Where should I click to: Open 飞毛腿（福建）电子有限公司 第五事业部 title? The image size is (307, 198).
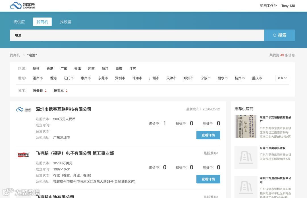click(x=75, y=153)
